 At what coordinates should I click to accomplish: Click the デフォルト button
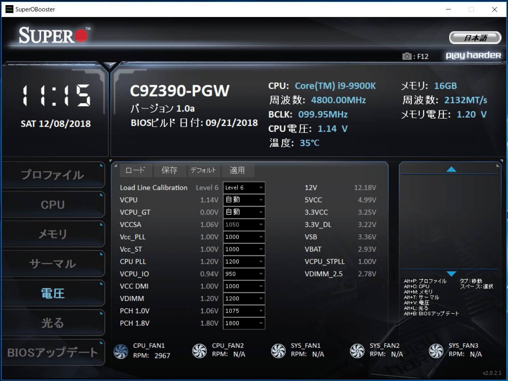[204, 170]
